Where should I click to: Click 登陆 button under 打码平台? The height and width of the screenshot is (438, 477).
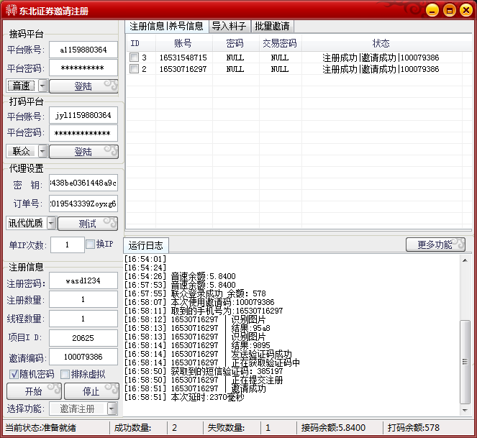(83, 151)
